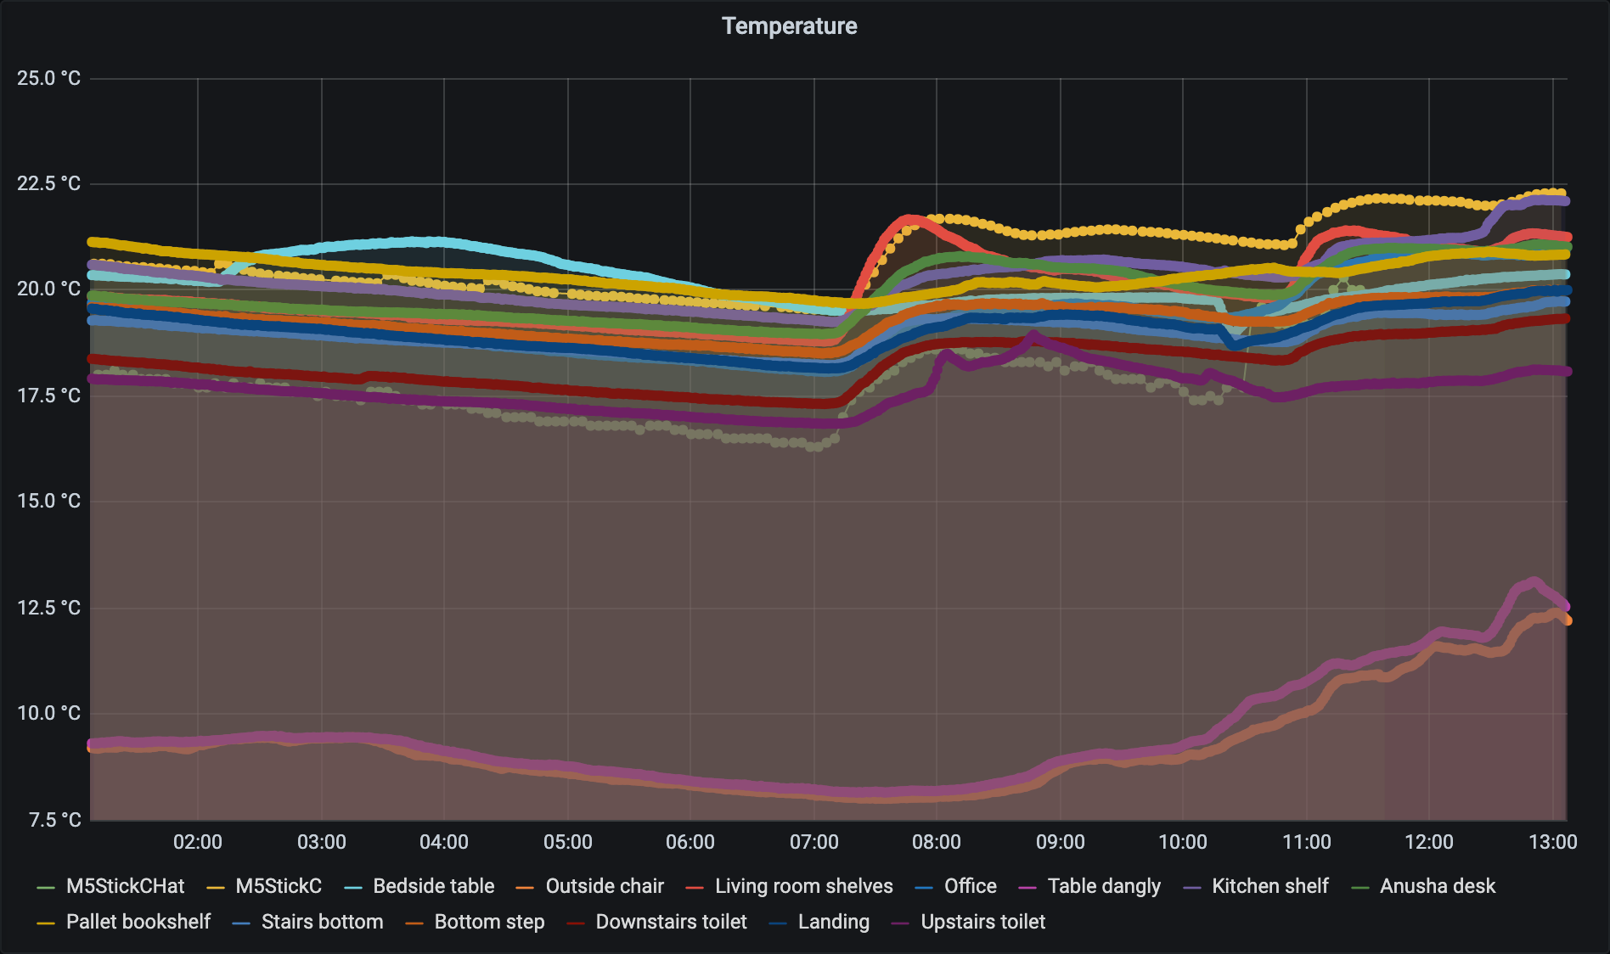
Task: Open color picker for Bedside table swatch
Action: click(x=353, y=888)
